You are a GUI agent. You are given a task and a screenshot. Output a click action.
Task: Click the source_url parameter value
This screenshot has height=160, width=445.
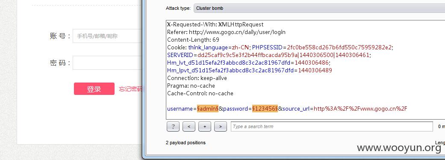(360, 109)
